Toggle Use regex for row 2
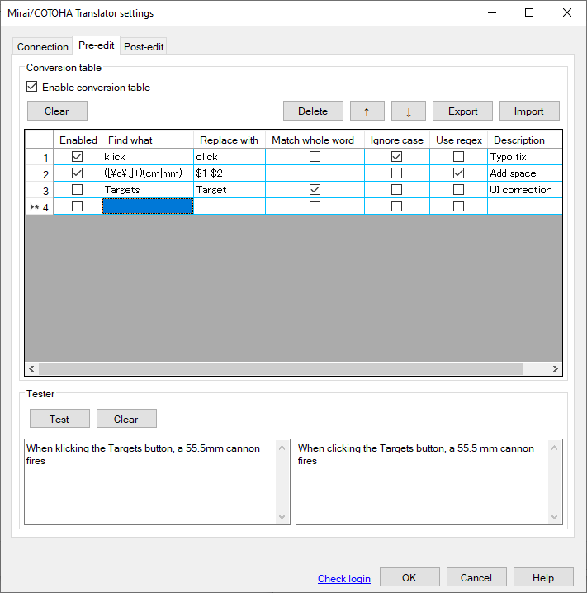587x593 pixels. coord(458,173)
